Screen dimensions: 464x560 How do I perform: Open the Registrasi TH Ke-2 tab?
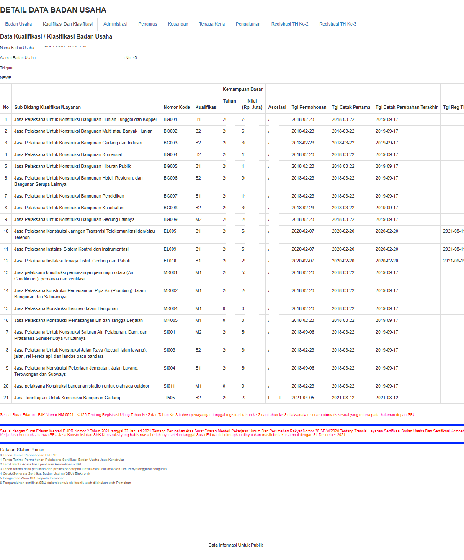290,24
